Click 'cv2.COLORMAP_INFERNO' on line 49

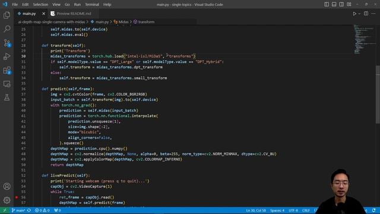pyautogui.click(x=158, y=159)
